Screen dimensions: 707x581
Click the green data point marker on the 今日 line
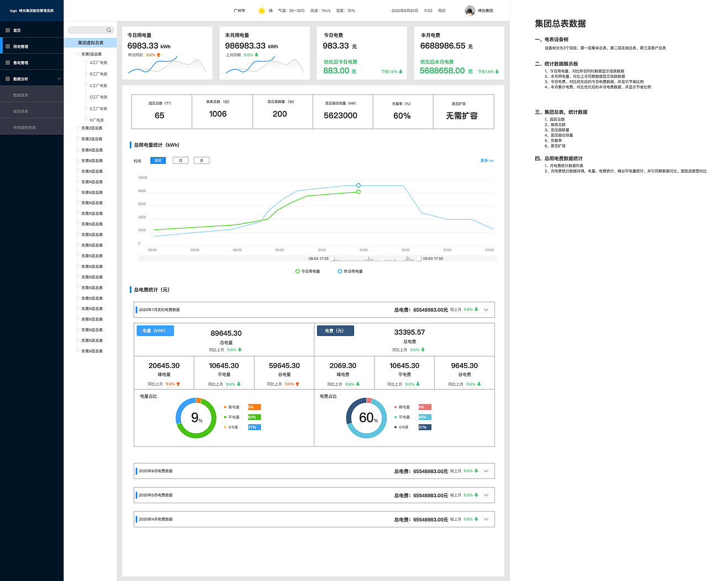358,192
